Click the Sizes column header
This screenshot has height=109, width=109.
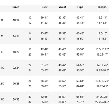(x=16, y=7)
